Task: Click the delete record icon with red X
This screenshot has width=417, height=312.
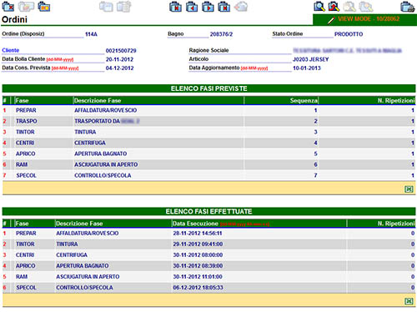Action: (x=8, y=7)
